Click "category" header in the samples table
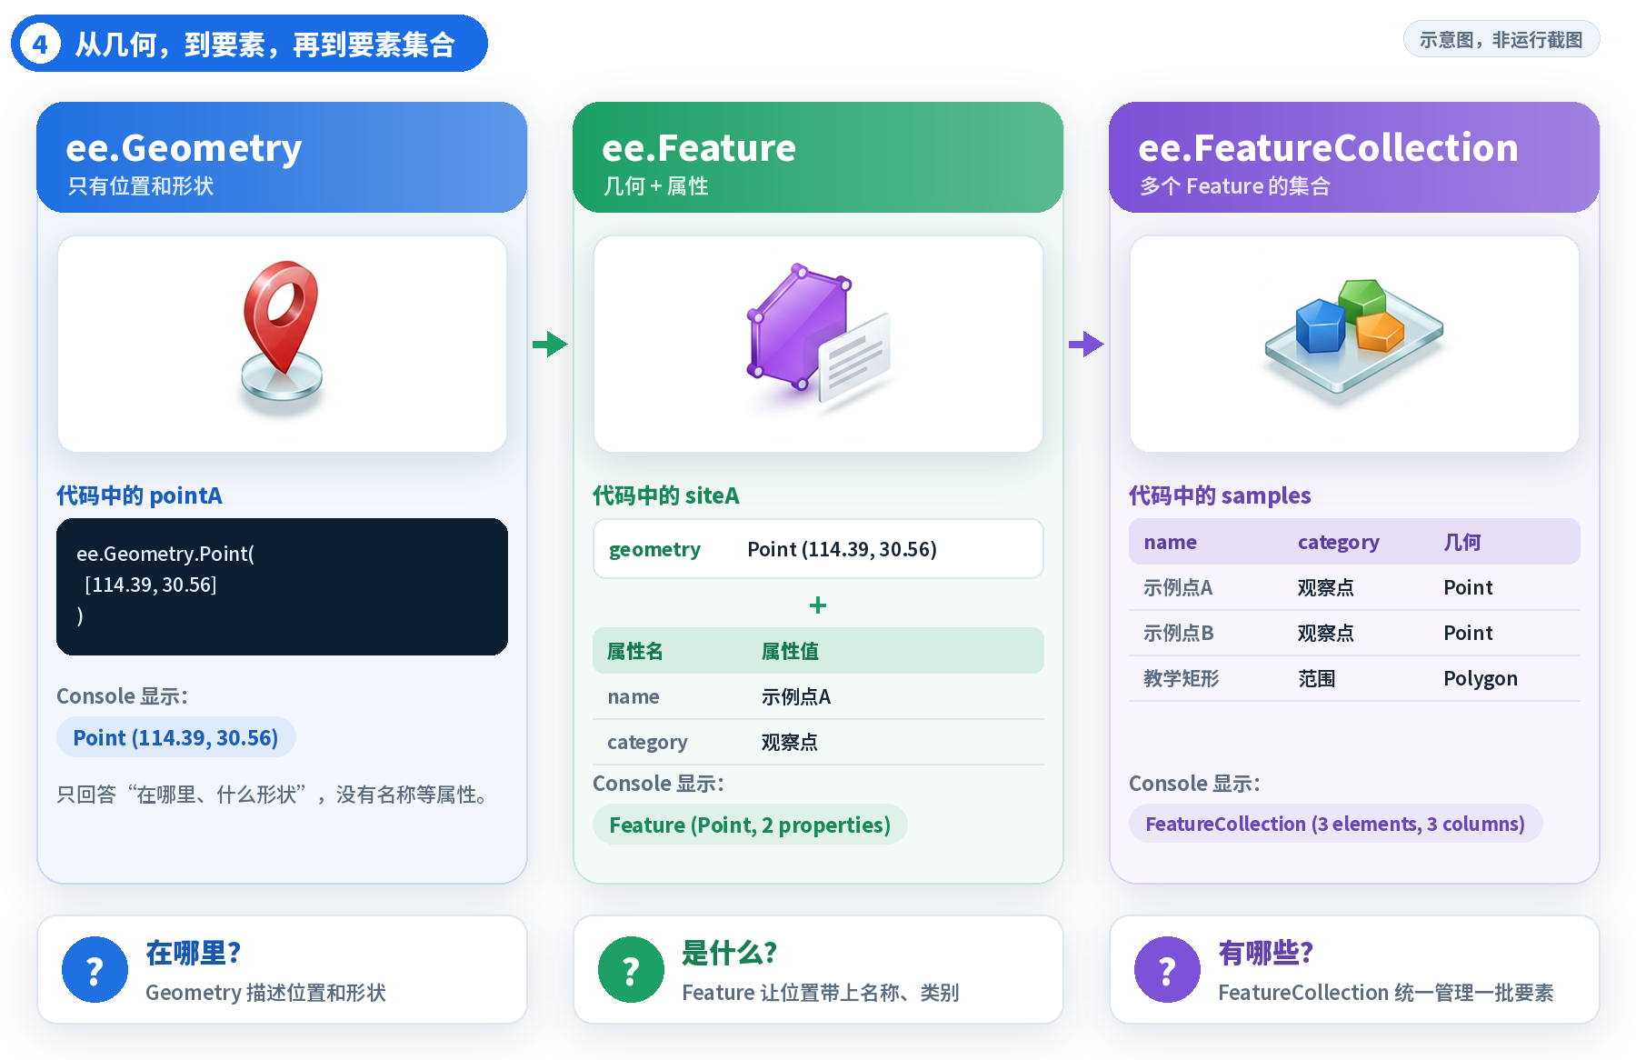 pyautogui.click(x=1339, y=542)
